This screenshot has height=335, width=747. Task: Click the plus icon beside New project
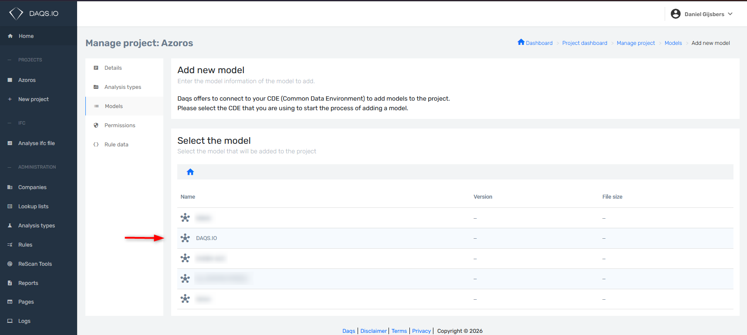click(x=10, y=99)
